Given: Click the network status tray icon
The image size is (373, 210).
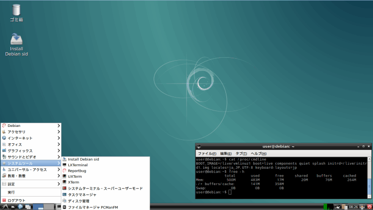Looking at the screenshot, I should (337, 207).
